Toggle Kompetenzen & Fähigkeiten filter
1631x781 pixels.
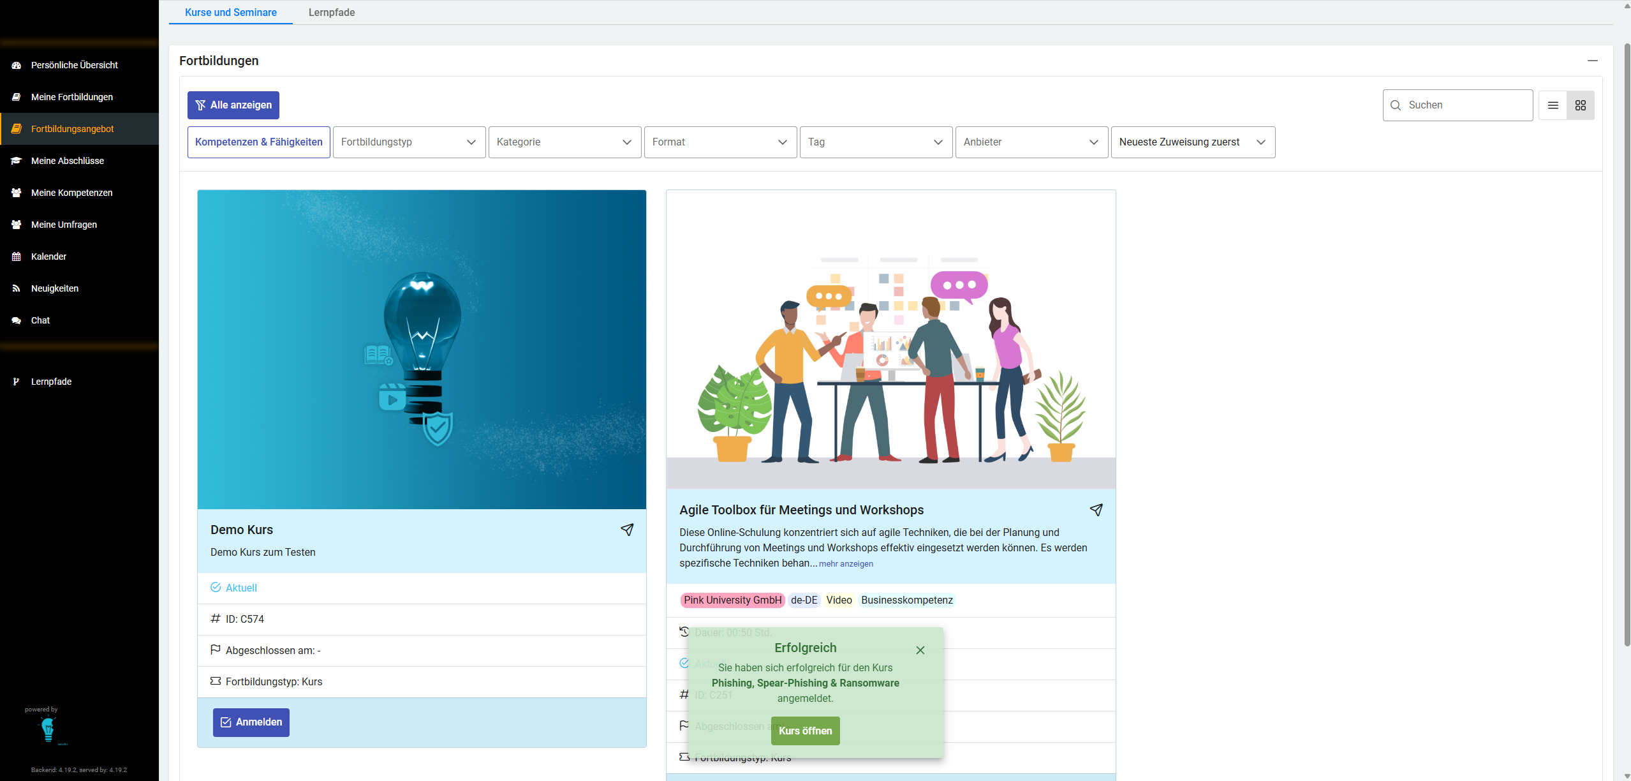(258, 142)
